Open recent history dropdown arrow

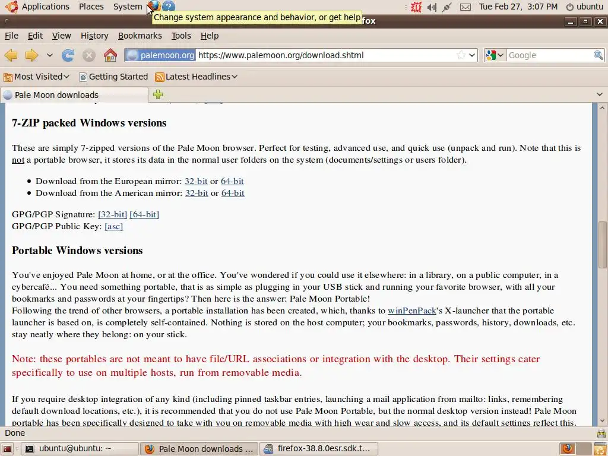click(x=49, y=55)
